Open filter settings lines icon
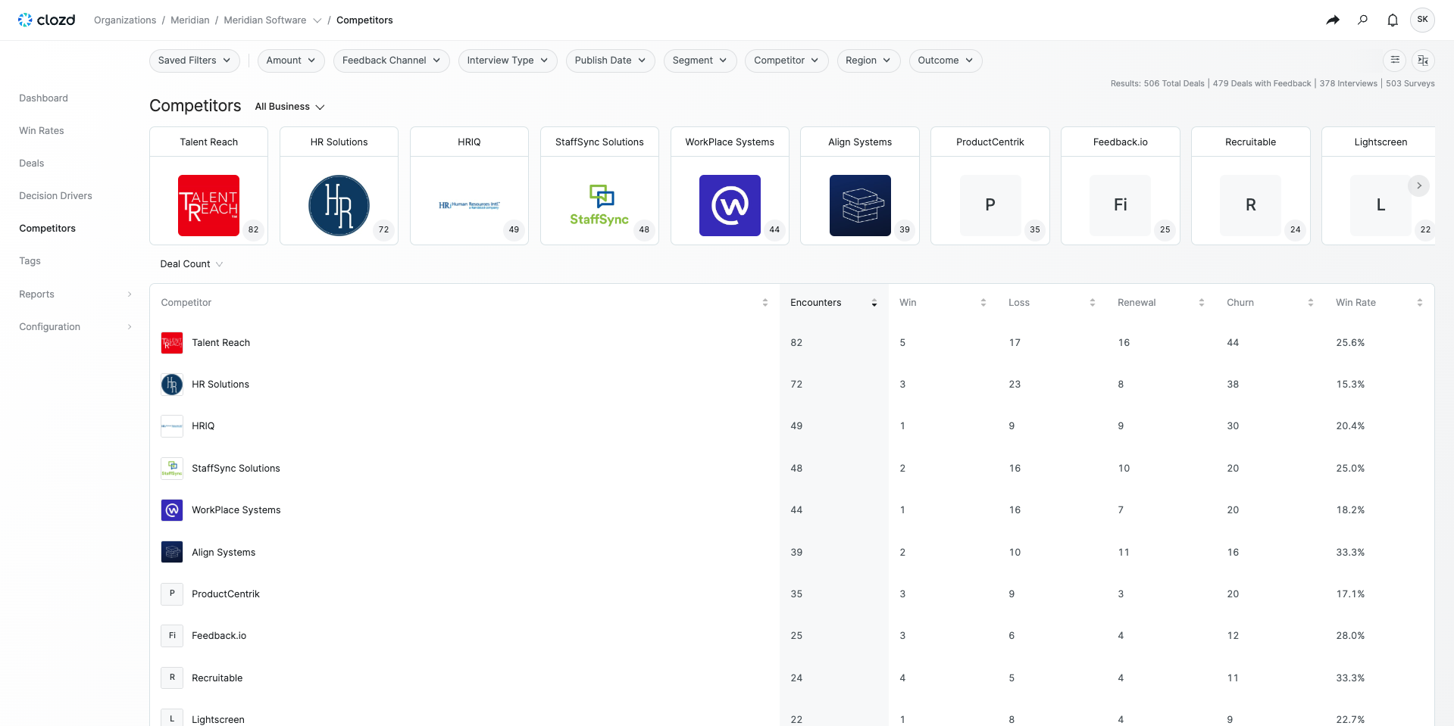 1395,60
